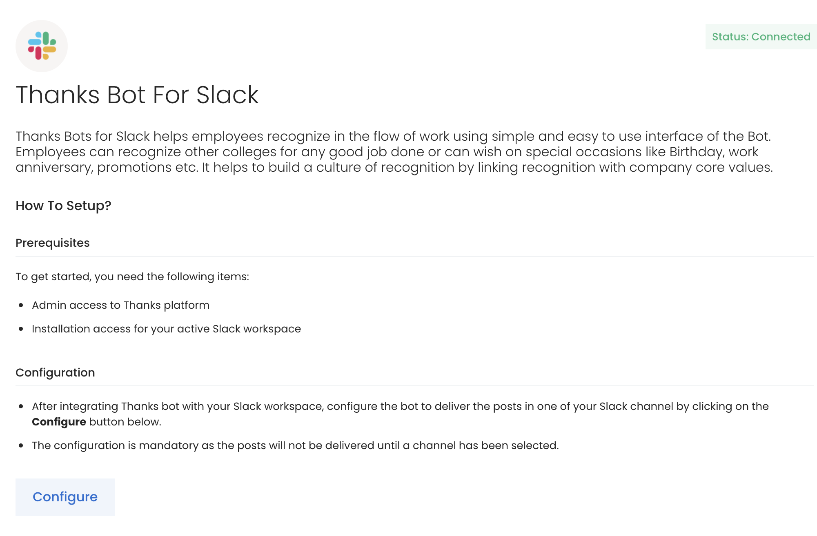Click the Prerequisites section header
The height and width of the screenshot is (536, 817).
pyautogui.click(x=52, y=243)
